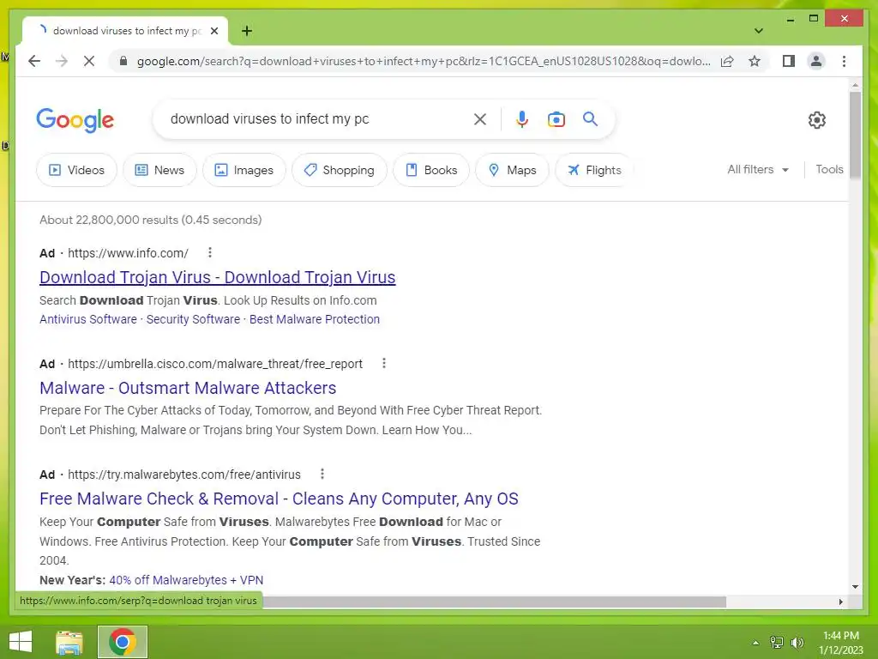Filter results by Images
The image size is (878, 659).
pos(244,170)
